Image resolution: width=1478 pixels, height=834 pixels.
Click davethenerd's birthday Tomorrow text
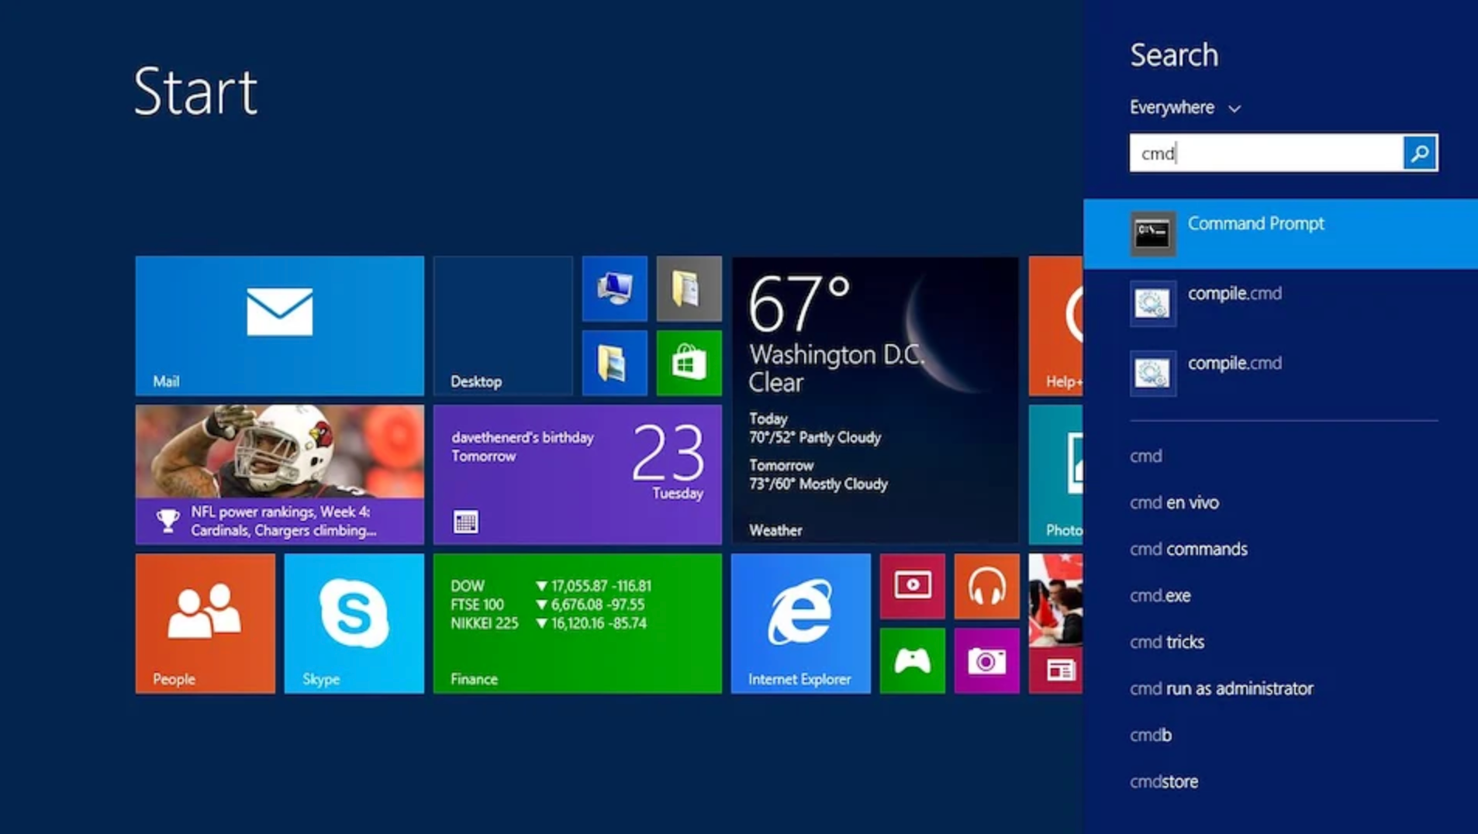tap(523, 446)
